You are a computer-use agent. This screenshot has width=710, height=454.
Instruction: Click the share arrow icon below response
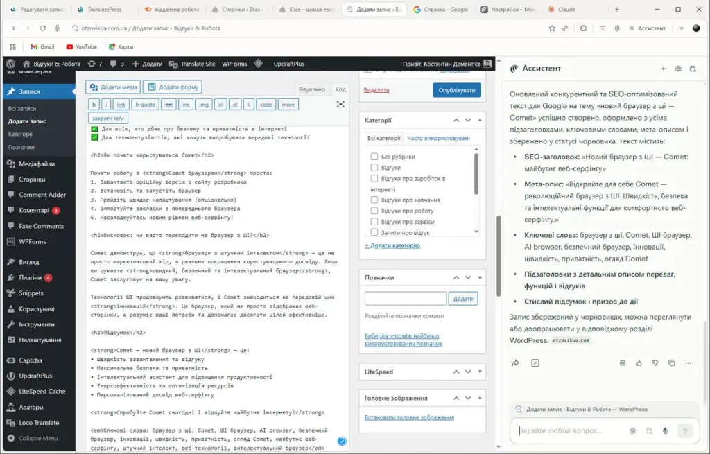[515, 363]
